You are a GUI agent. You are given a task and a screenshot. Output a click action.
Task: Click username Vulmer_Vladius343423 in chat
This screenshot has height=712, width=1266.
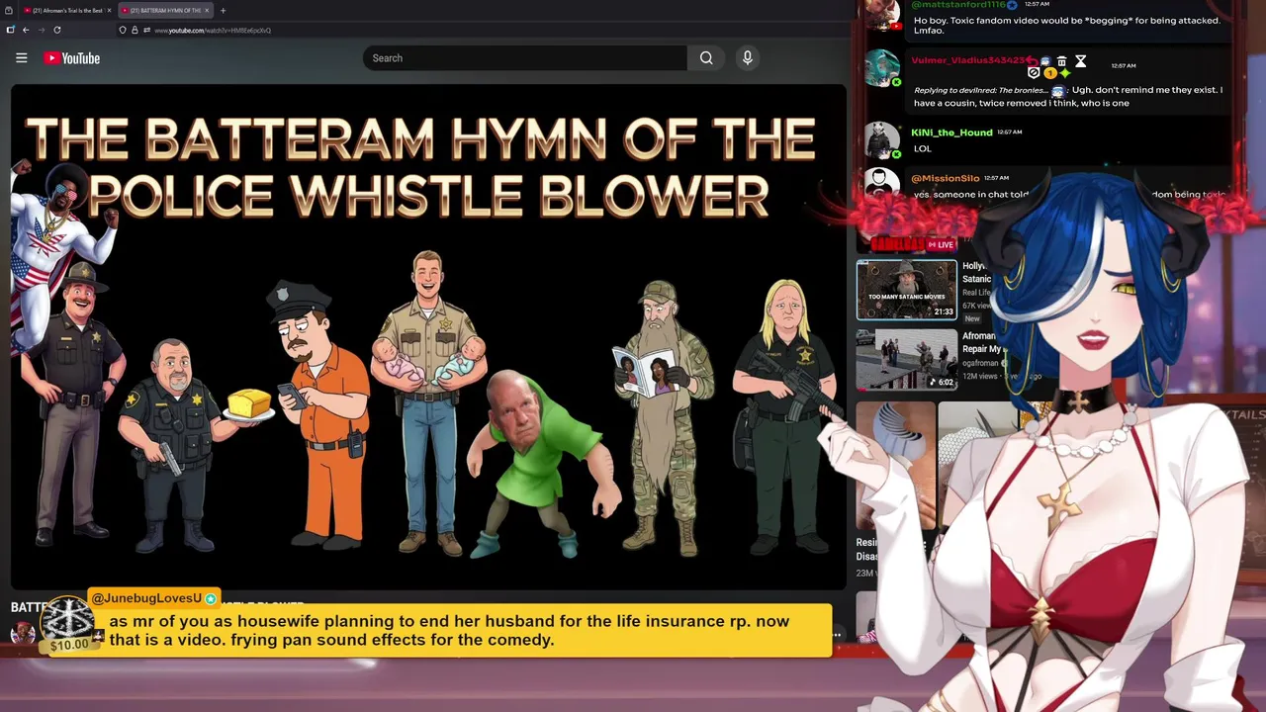click(x=967, y=60)
